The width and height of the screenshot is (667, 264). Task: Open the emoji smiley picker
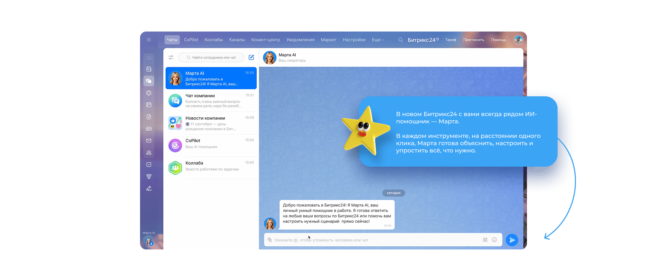(x=494, y=240)
